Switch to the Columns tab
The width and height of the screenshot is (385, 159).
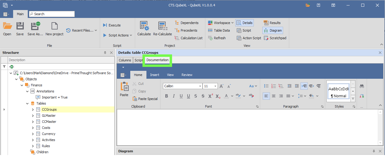[125, 60]
